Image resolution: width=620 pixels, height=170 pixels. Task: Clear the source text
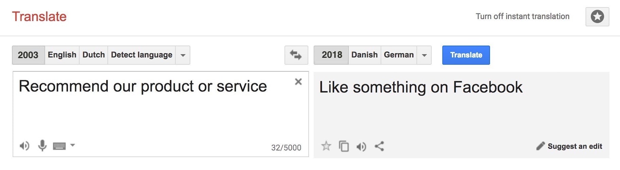tap(298, 82)
